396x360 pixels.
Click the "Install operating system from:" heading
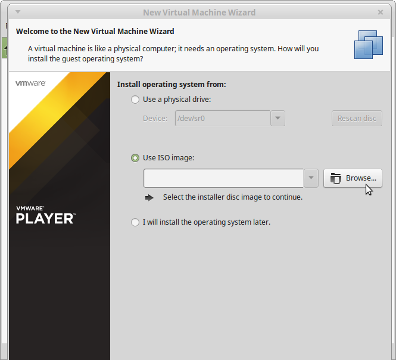coord(172,85)
